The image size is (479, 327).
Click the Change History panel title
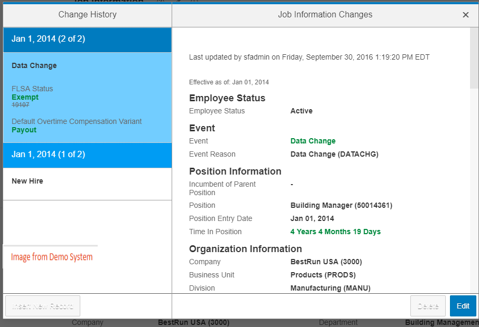click(x=87, y=15)
